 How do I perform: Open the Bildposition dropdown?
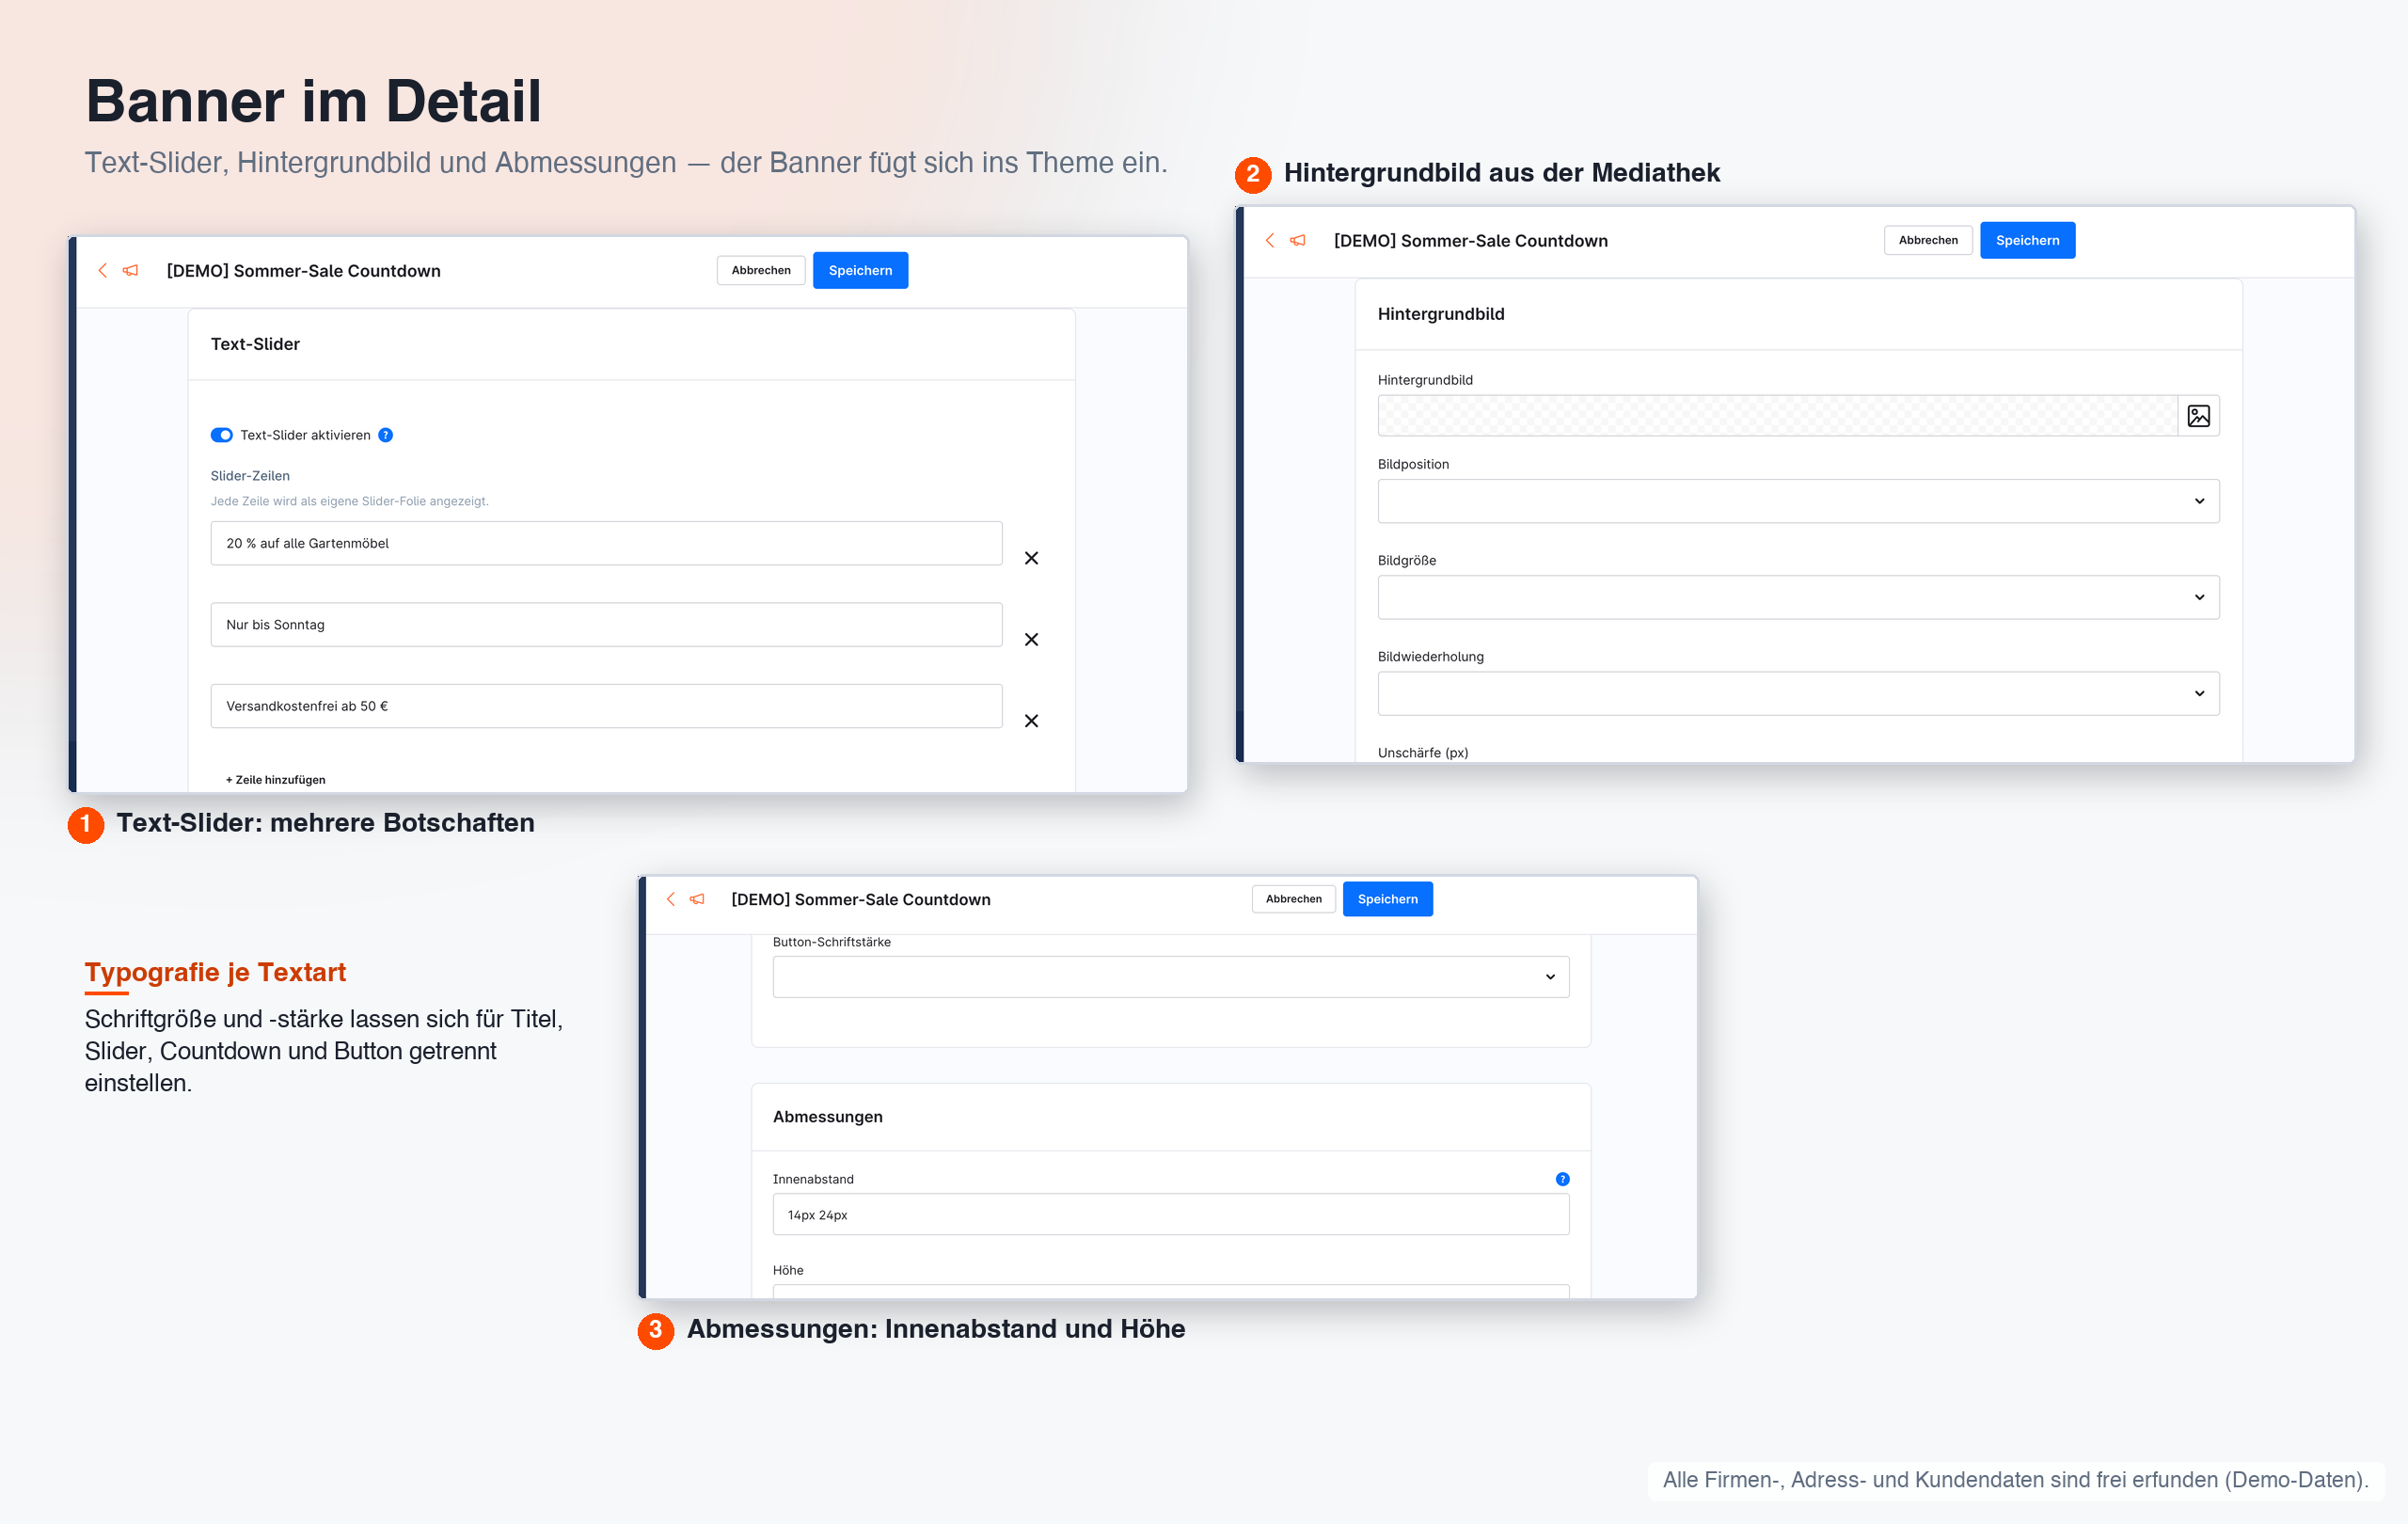point(1798,501)
